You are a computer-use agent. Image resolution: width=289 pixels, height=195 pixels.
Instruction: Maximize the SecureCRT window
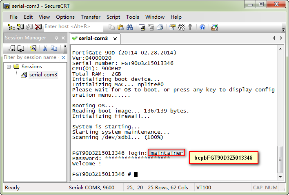261,4
